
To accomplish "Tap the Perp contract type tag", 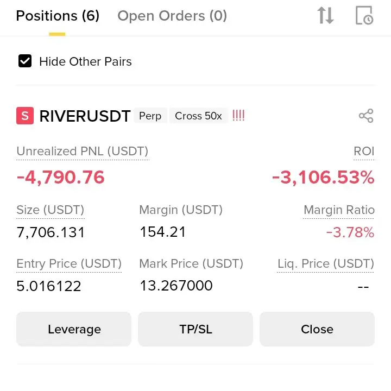I will pos(150,116).
